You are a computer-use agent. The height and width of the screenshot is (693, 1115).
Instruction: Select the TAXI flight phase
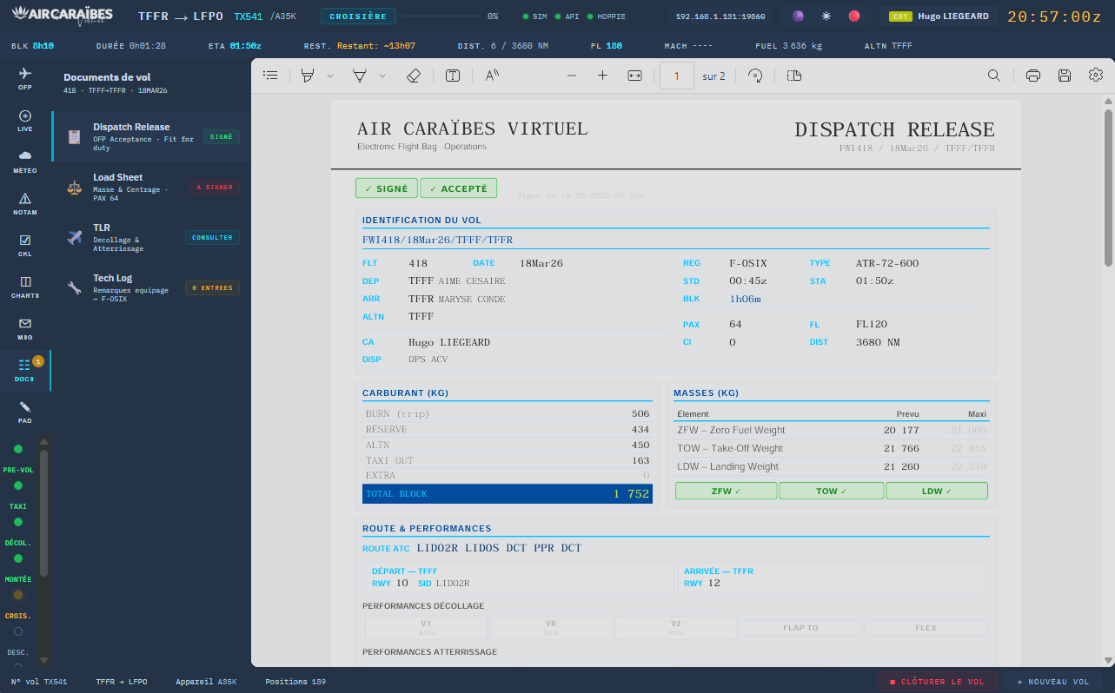click(18, 497)
